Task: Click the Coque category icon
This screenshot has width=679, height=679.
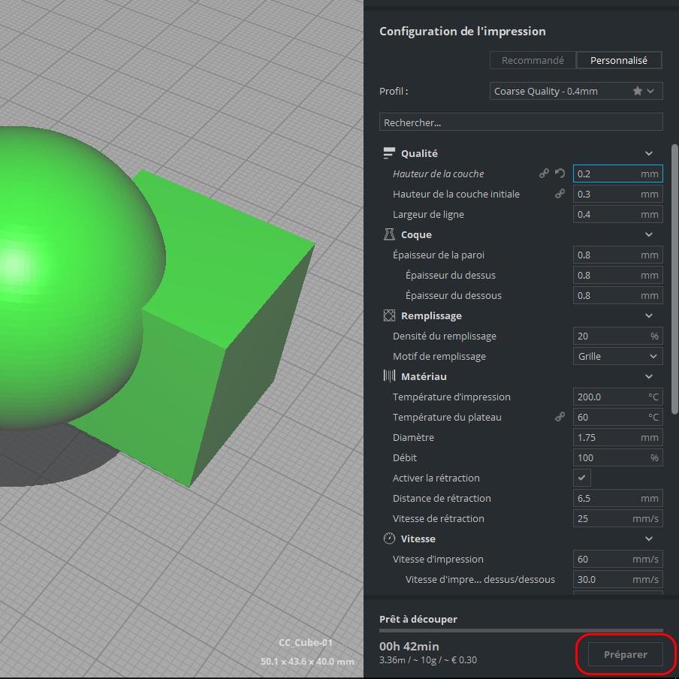Action: point(389,234)
